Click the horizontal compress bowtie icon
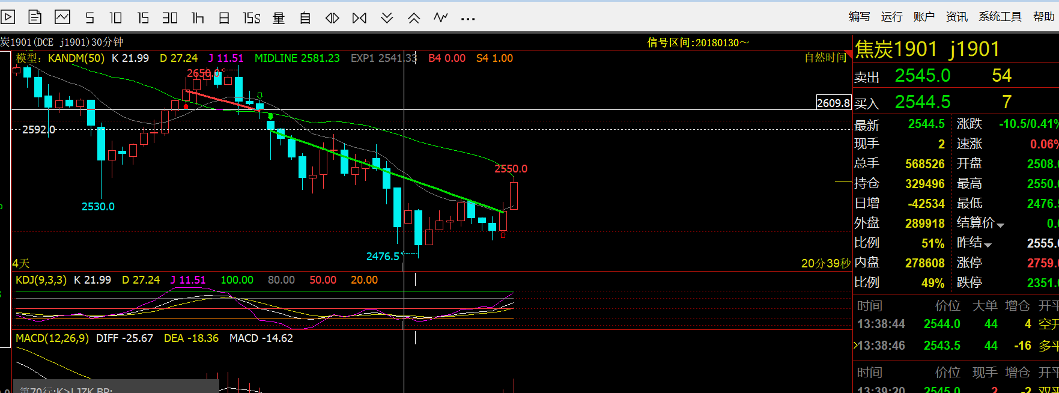Viewport: 1059px width, 393px height. point(359,18)
